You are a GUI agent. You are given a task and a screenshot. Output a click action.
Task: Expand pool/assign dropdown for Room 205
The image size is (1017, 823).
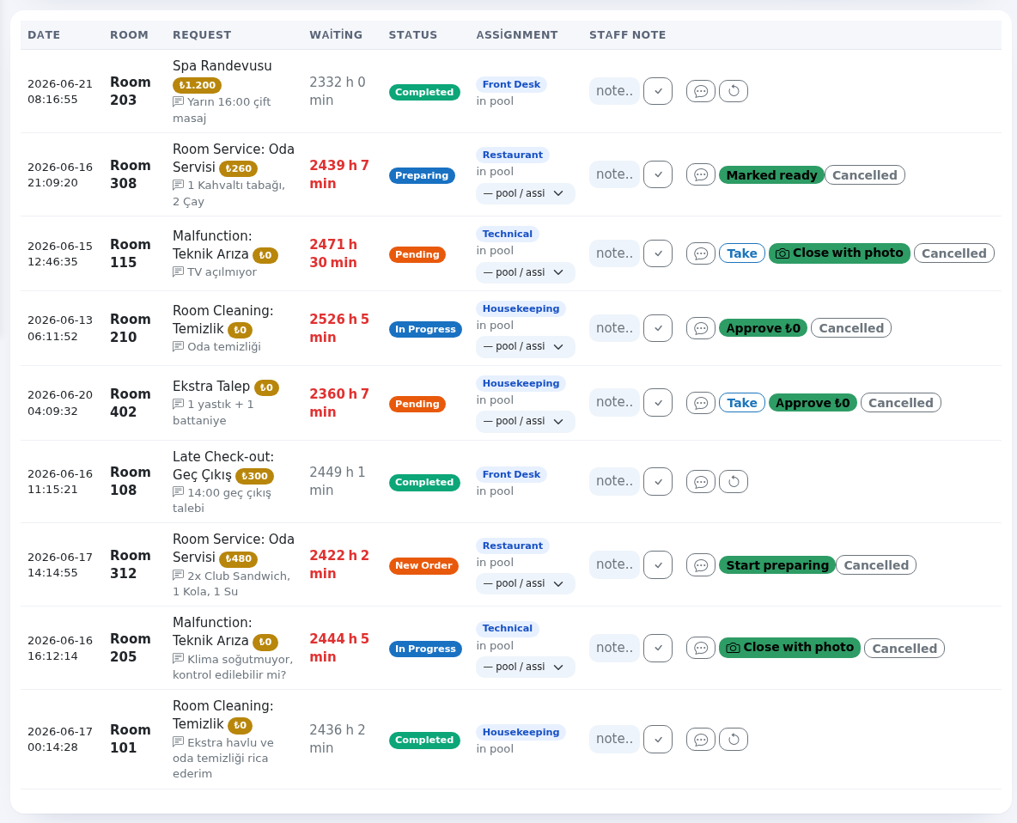[526, 667]
